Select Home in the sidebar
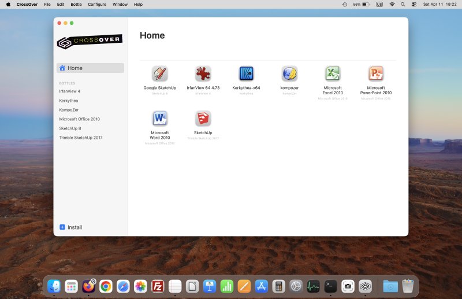Screen dimensions: 462x299 90,68
